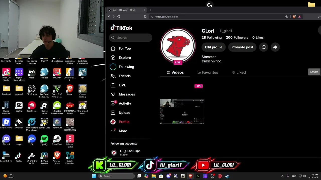Share the profile with arrow icon
The height and width of the screenshot is (180, 321).
coord(275,47)
